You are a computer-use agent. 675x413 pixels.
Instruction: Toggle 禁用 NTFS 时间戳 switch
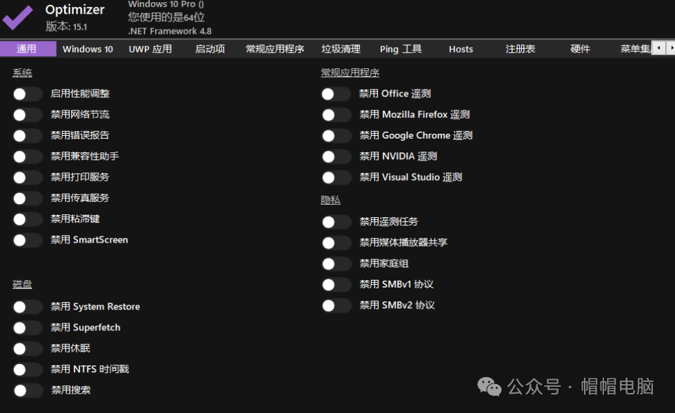(27, 370)
